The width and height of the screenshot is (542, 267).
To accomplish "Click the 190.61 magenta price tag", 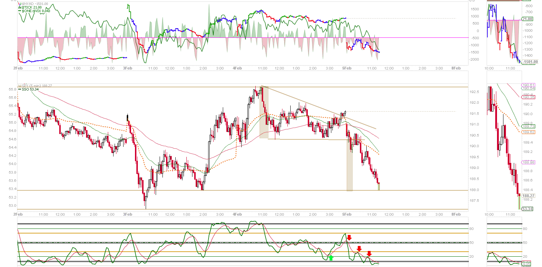I will [x=528, y=85].
